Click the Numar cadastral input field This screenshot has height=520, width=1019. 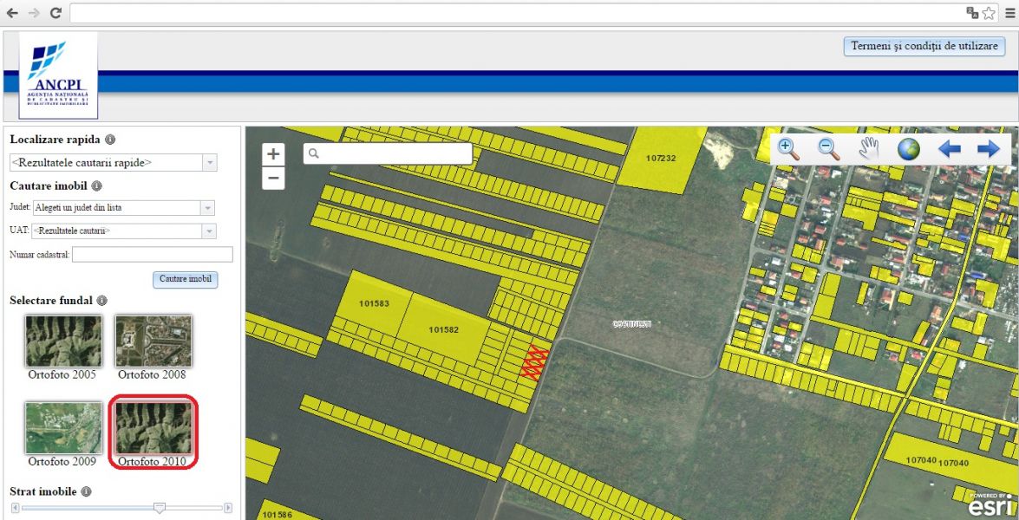153,255
